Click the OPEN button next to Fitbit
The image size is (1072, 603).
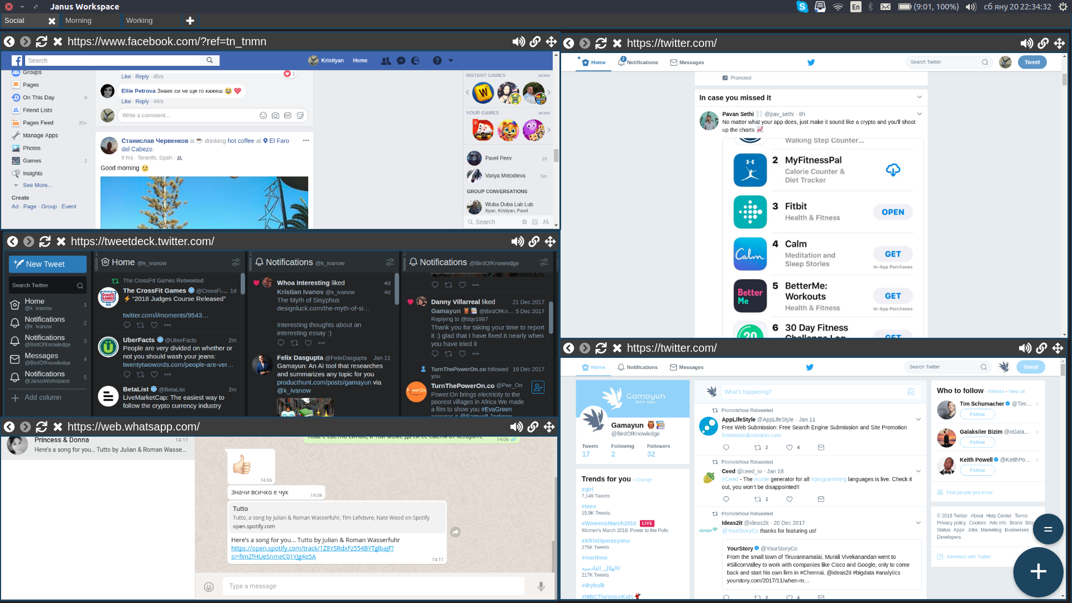pos(892,212)
